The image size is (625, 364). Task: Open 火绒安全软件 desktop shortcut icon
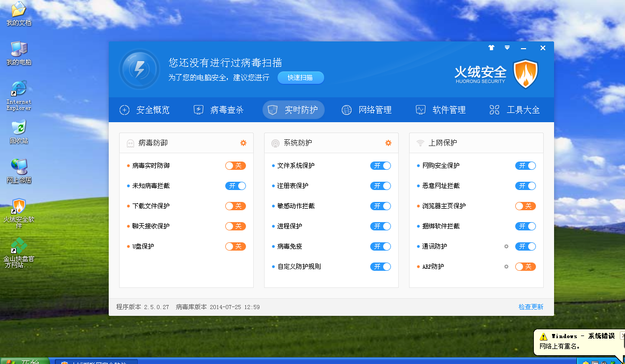(x=19, y=206)
